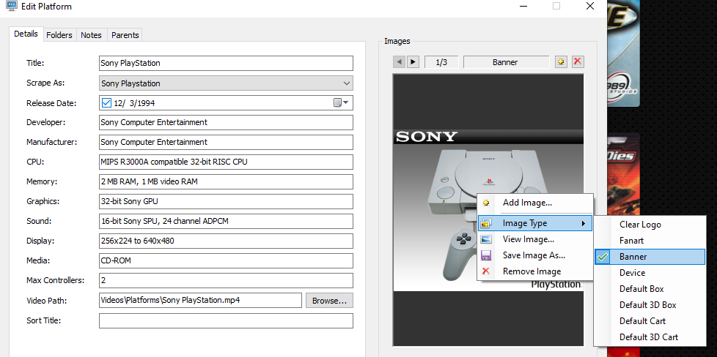Choose View Image... from context menu

point(535,239)
